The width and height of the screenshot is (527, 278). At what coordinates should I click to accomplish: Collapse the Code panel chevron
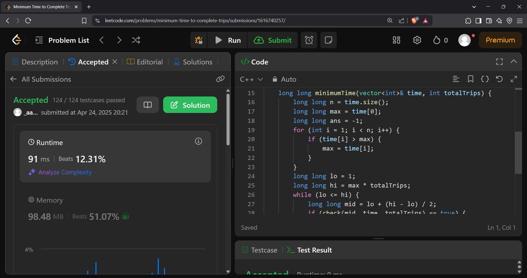point(514,62)
